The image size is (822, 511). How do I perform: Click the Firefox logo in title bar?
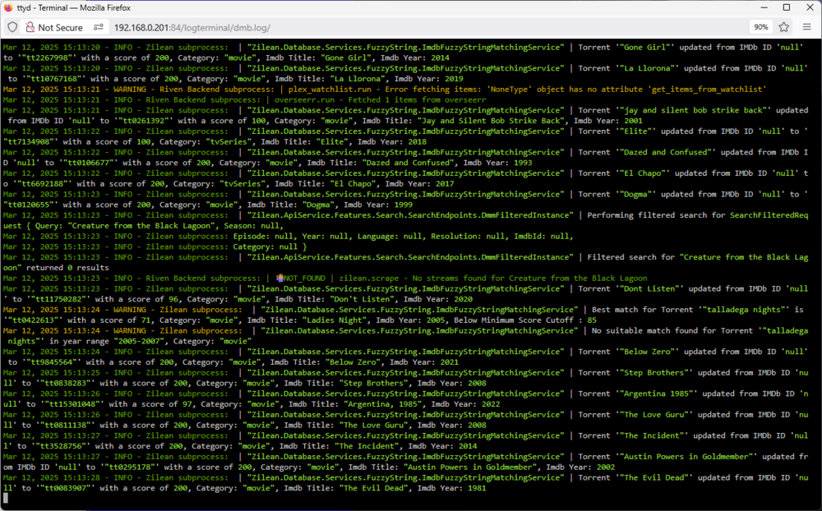click(8, 7)
